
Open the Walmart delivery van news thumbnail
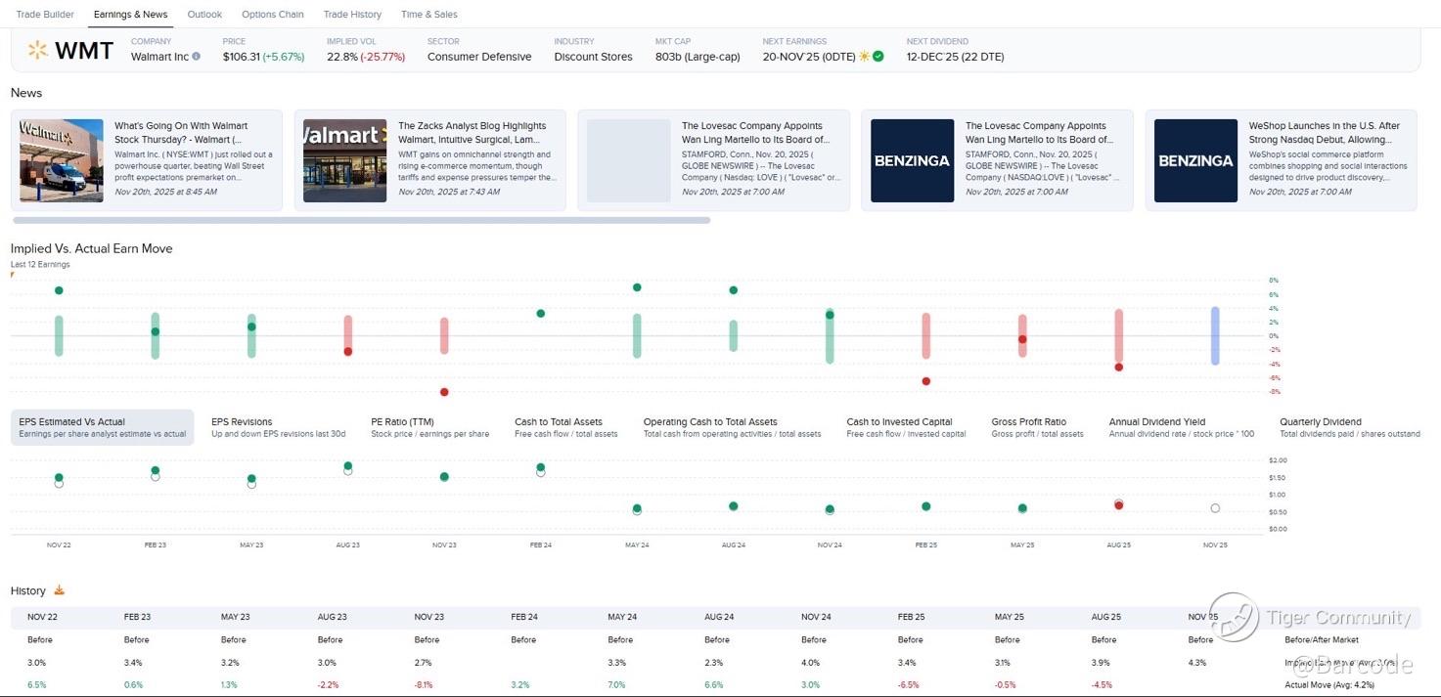click(61, 160)
